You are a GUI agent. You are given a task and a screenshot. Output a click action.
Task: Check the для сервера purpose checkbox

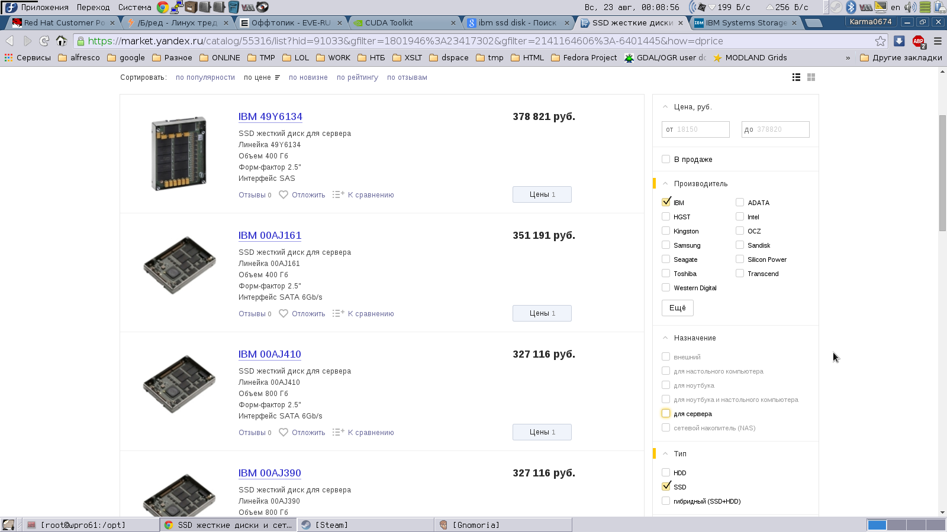point(666,413)
